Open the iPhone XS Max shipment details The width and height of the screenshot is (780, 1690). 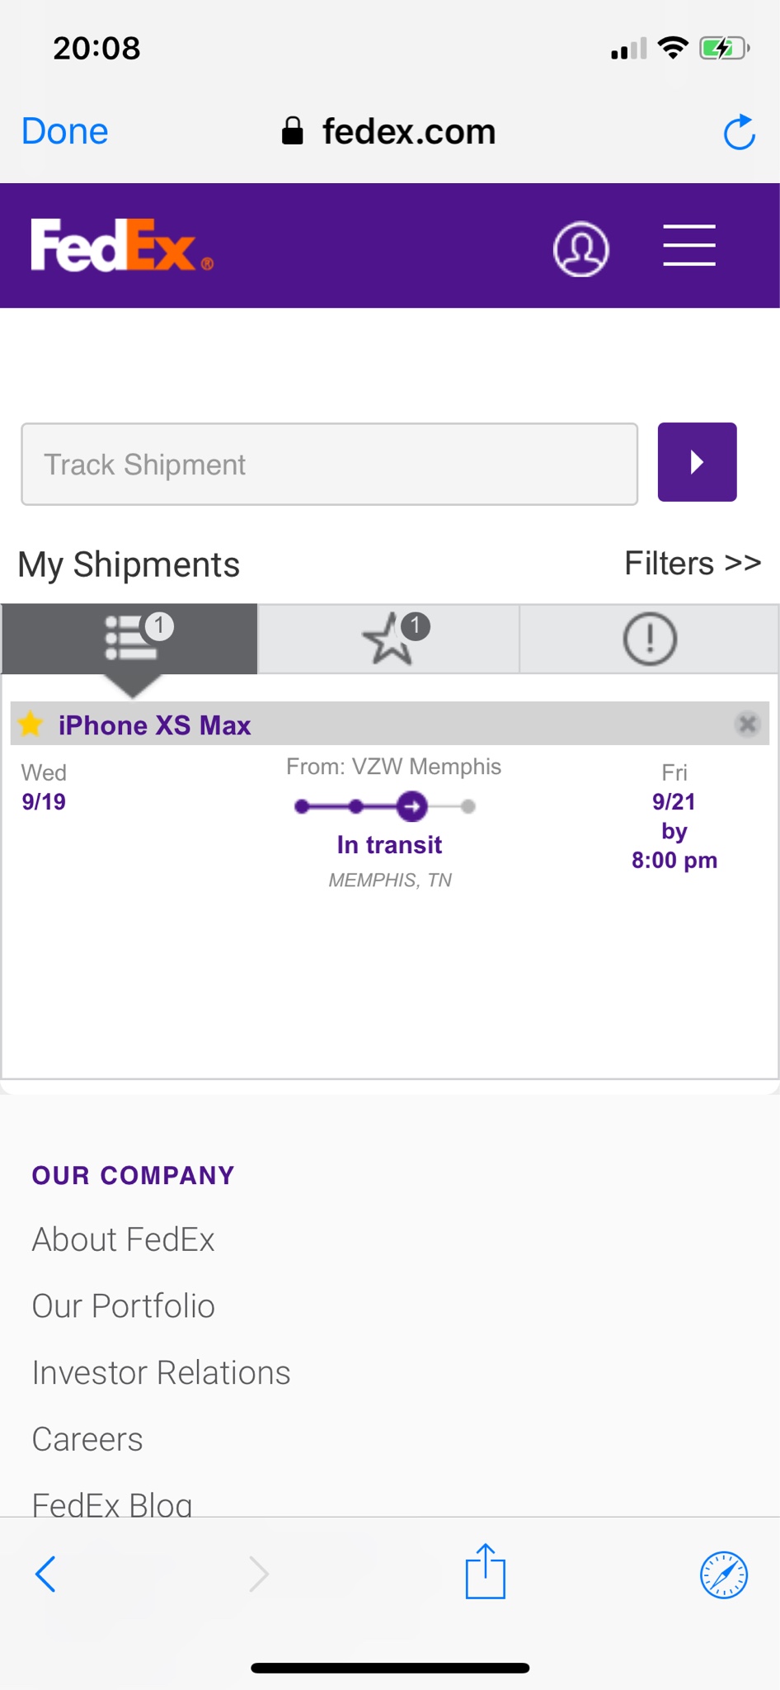point(154,725)
